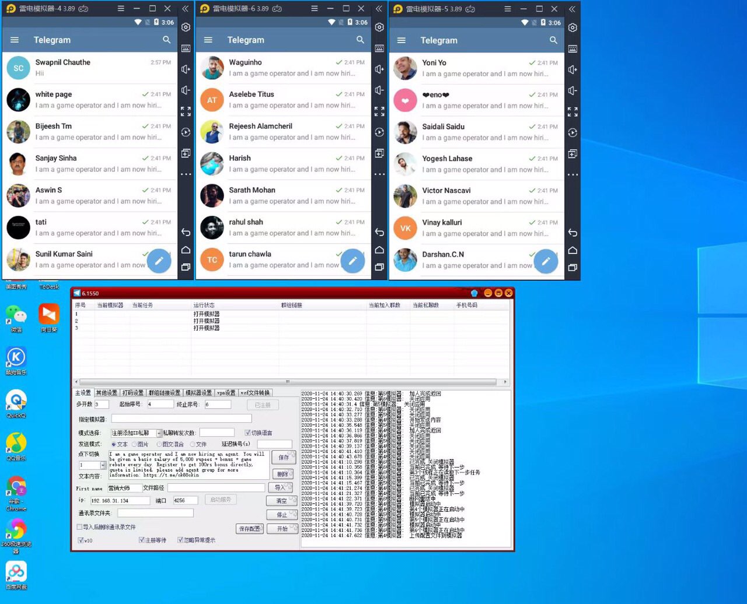Open keyboard mapping in 雷电模拟器-5 sidebar

(573, 49)
